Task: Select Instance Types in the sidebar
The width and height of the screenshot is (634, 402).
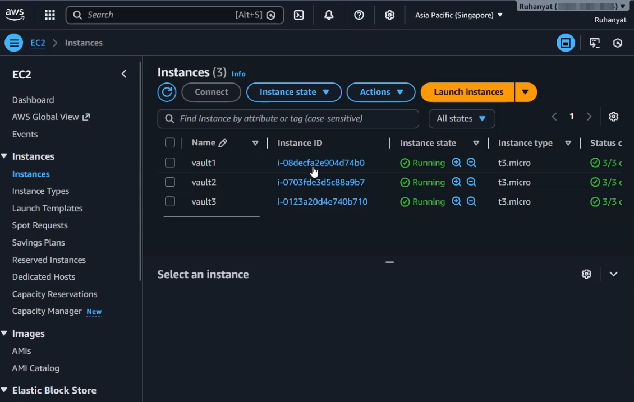Action: pyautogui.click(x=40, y=191)
